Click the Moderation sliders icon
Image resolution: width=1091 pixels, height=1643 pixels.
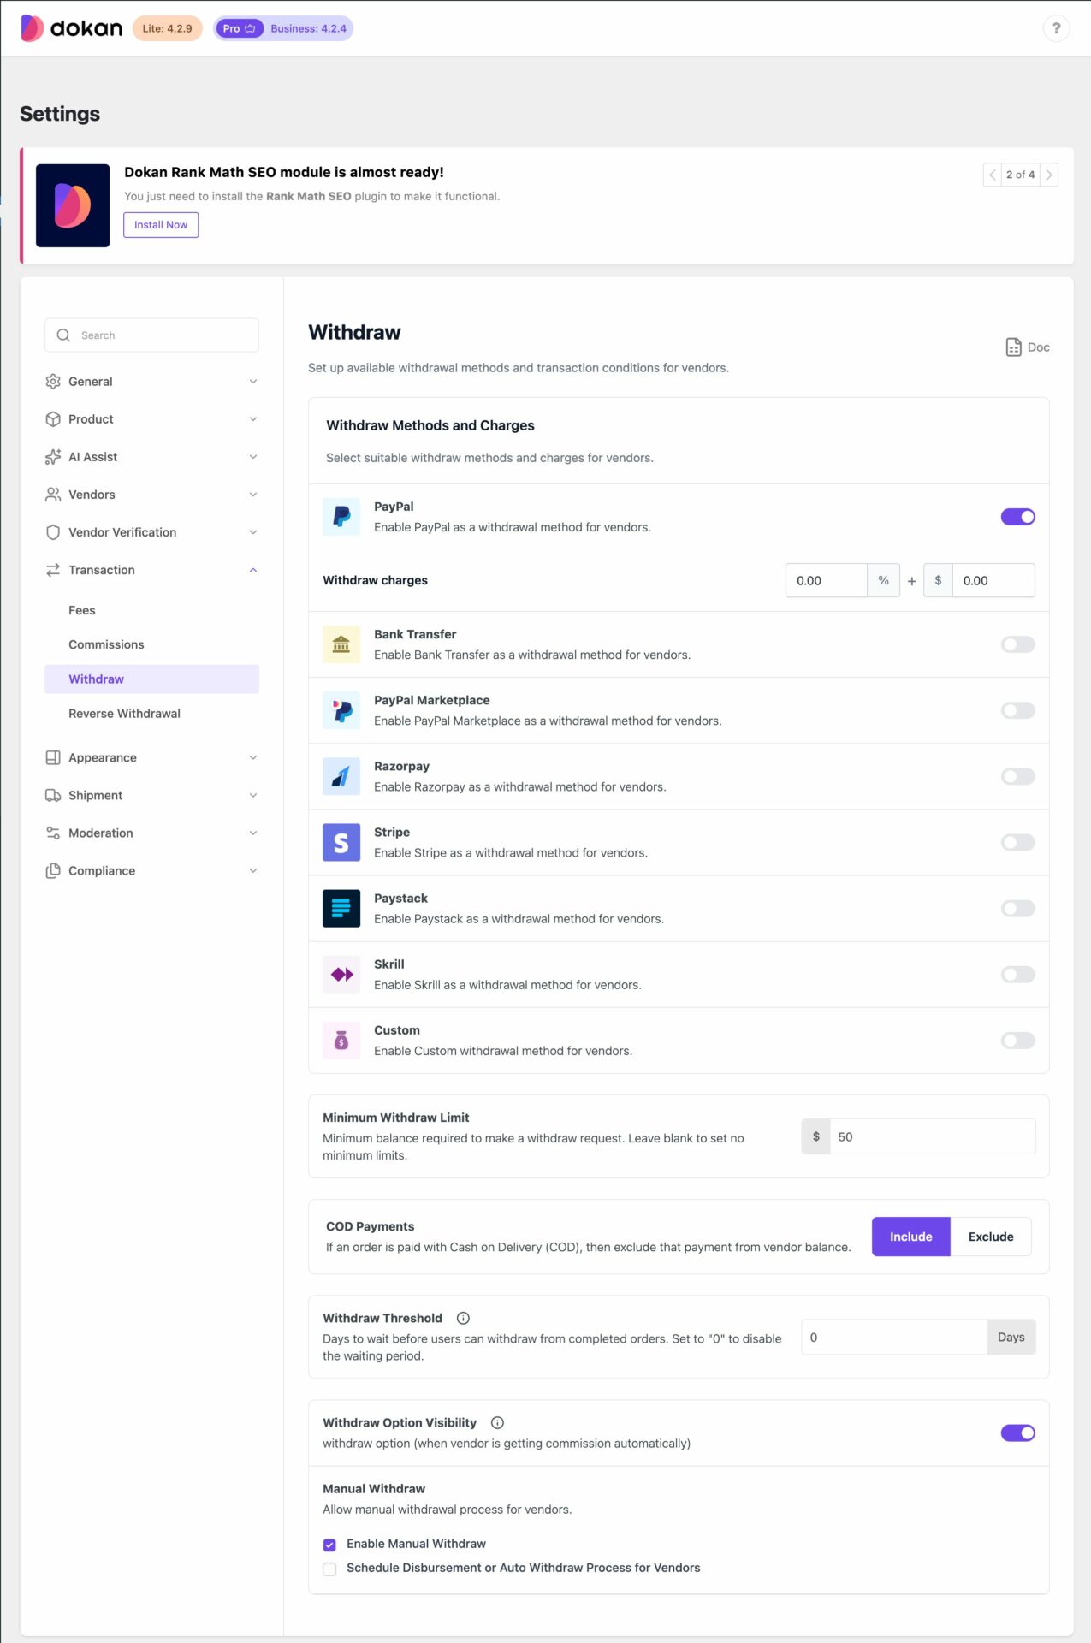click(x=53, y=833)
